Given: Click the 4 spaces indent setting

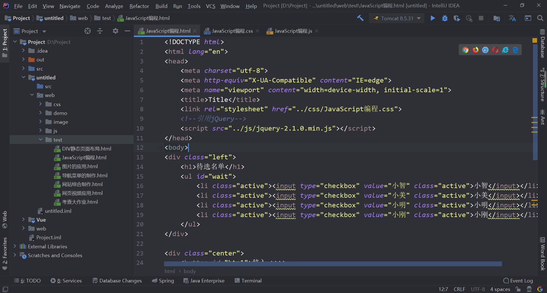Looking at the screenshot, I should [500, 289].
